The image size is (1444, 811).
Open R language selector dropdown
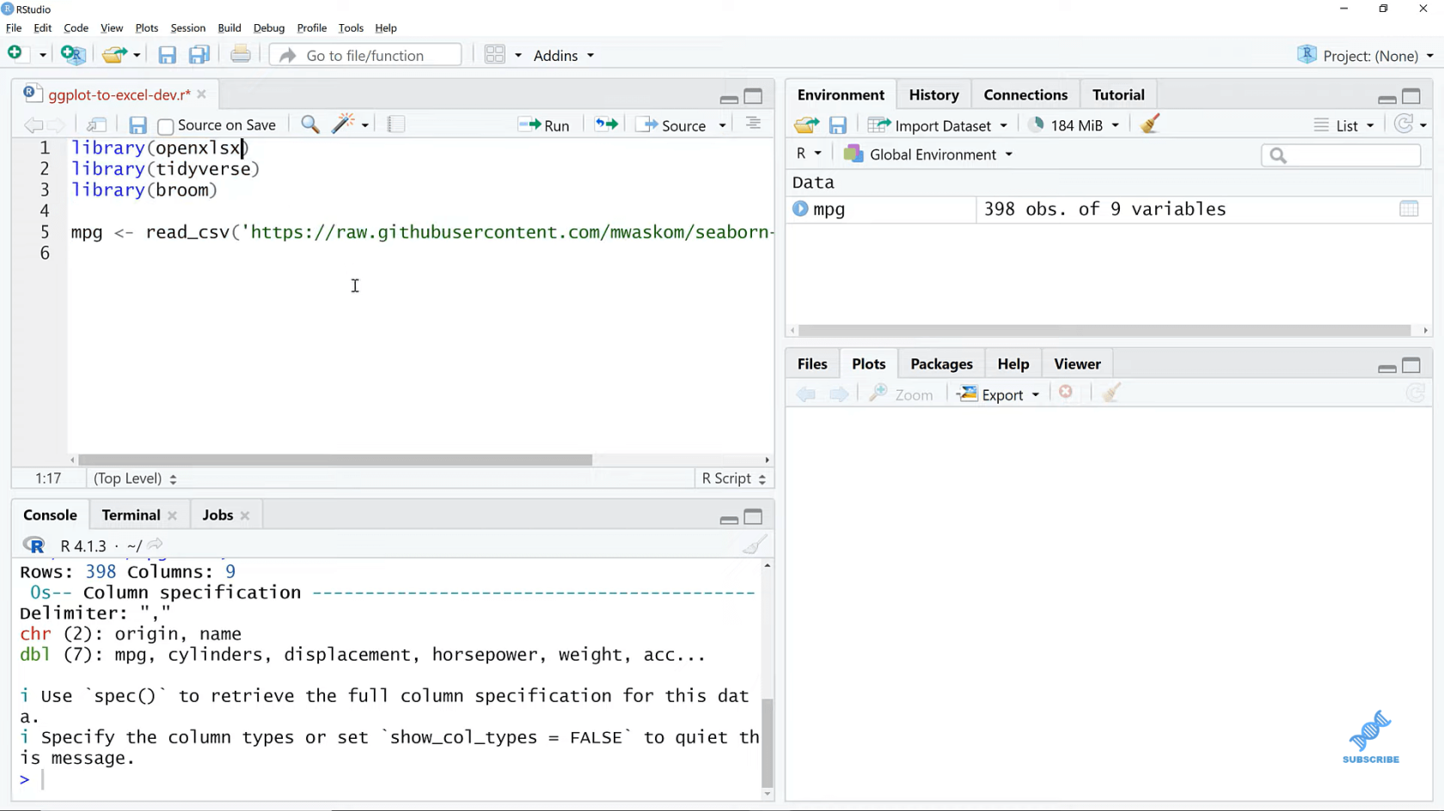tap(809, 154)
